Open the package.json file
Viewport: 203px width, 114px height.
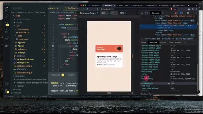[x=23, y=63]
